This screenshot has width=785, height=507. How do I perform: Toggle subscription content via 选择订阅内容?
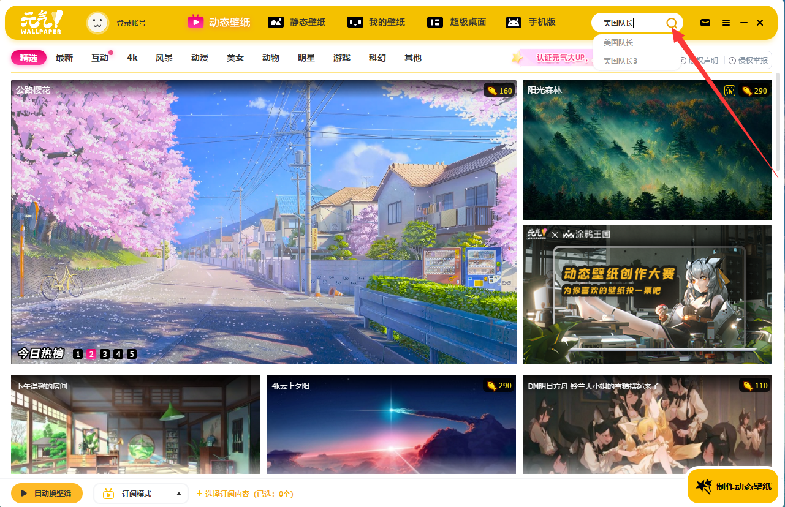[245, 494]
